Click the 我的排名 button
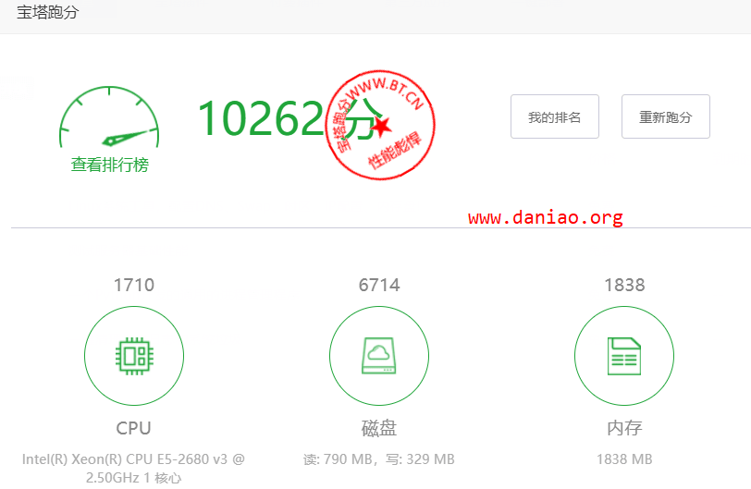Screen dimensions: 751x489 click(x=555, y=116)
